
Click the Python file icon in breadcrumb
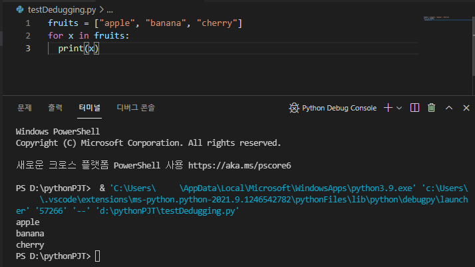(20, 10)
